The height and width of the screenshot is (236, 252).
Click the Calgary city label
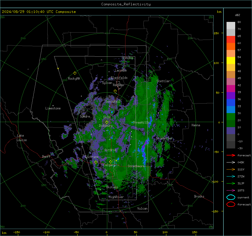109,165
